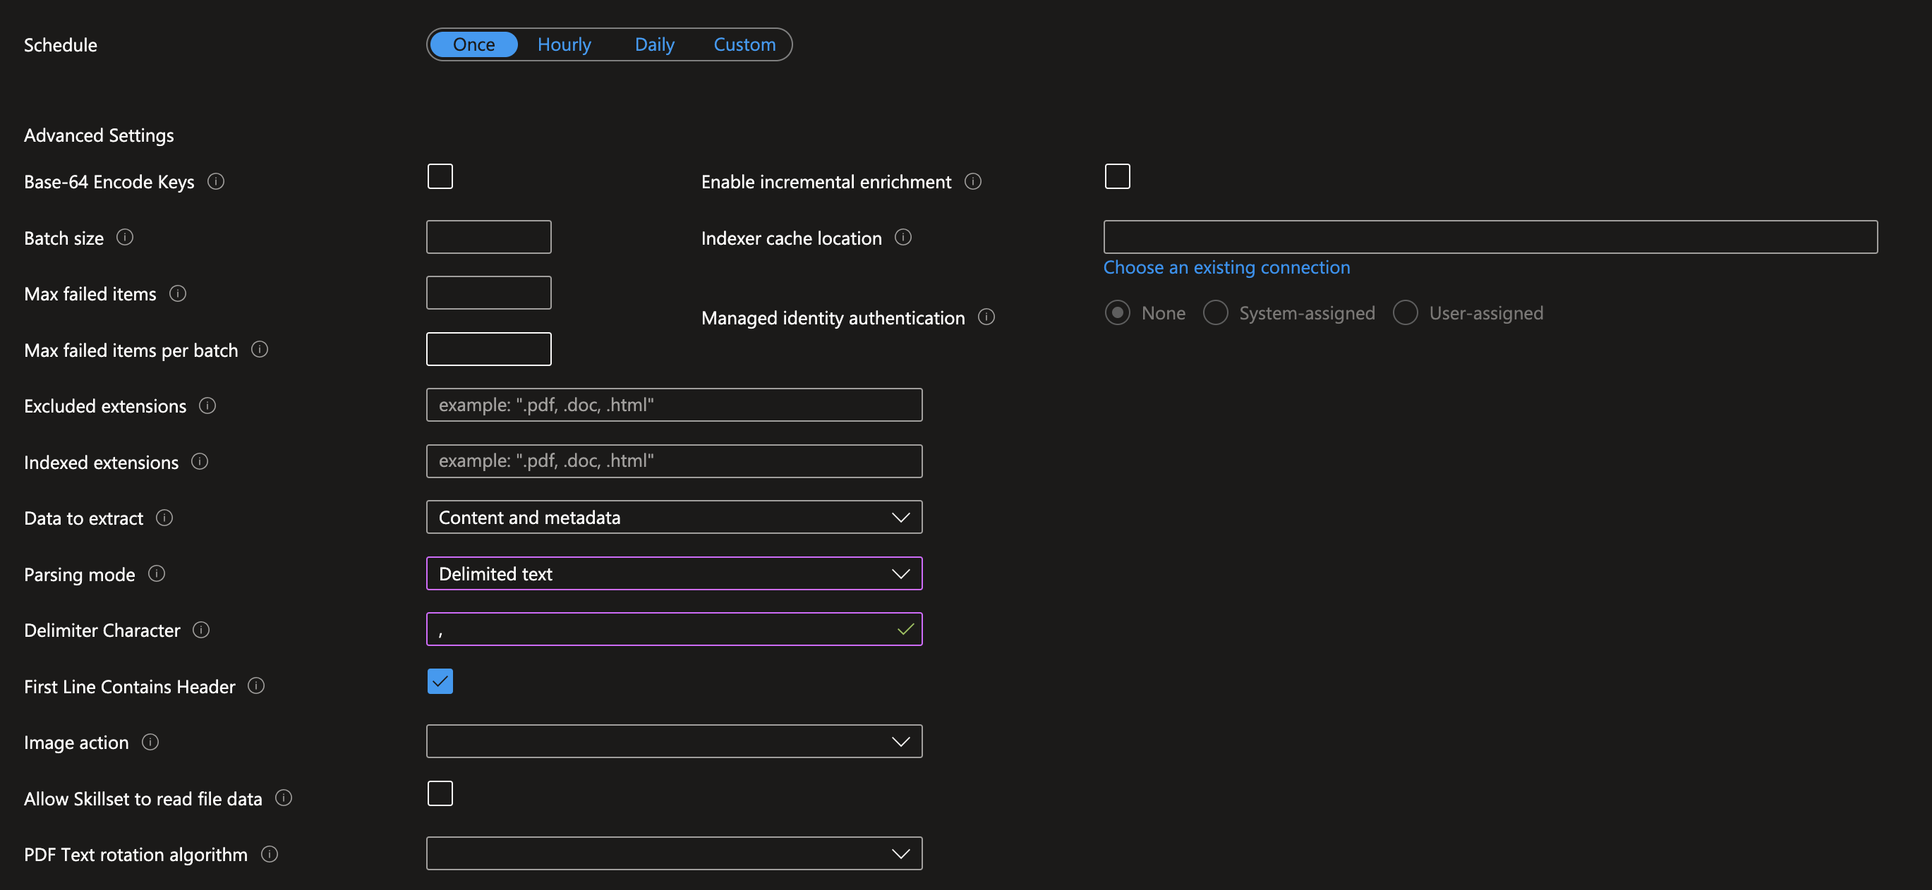Click info icon next to Max failed items

(178, 293)
